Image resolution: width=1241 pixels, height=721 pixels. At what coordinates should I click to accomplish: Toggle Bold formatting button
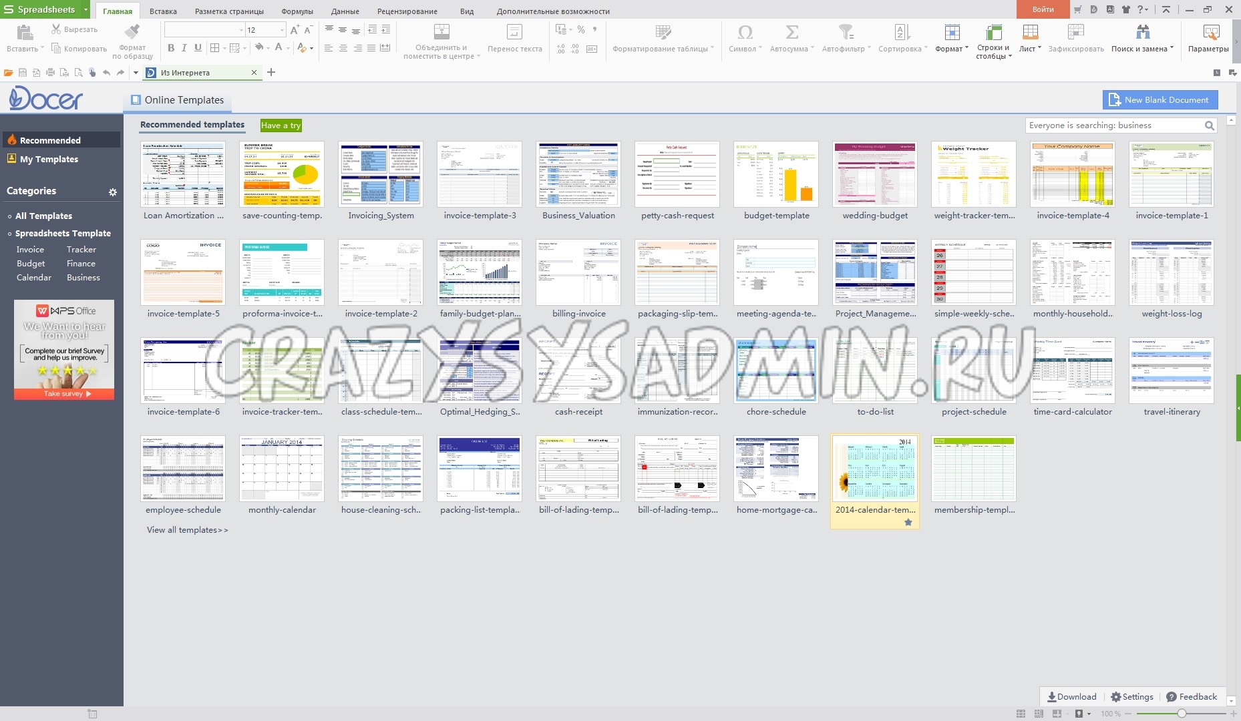[171, 48]
